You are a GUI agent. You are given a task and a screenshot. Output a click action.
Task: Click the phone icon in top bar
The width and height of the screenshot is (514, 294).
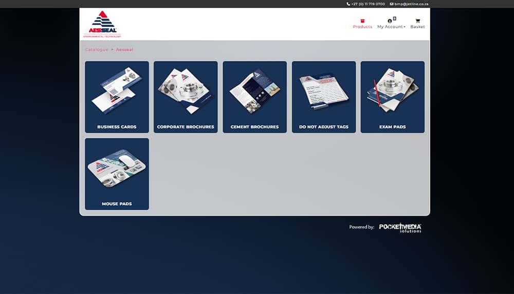point(348,4)
